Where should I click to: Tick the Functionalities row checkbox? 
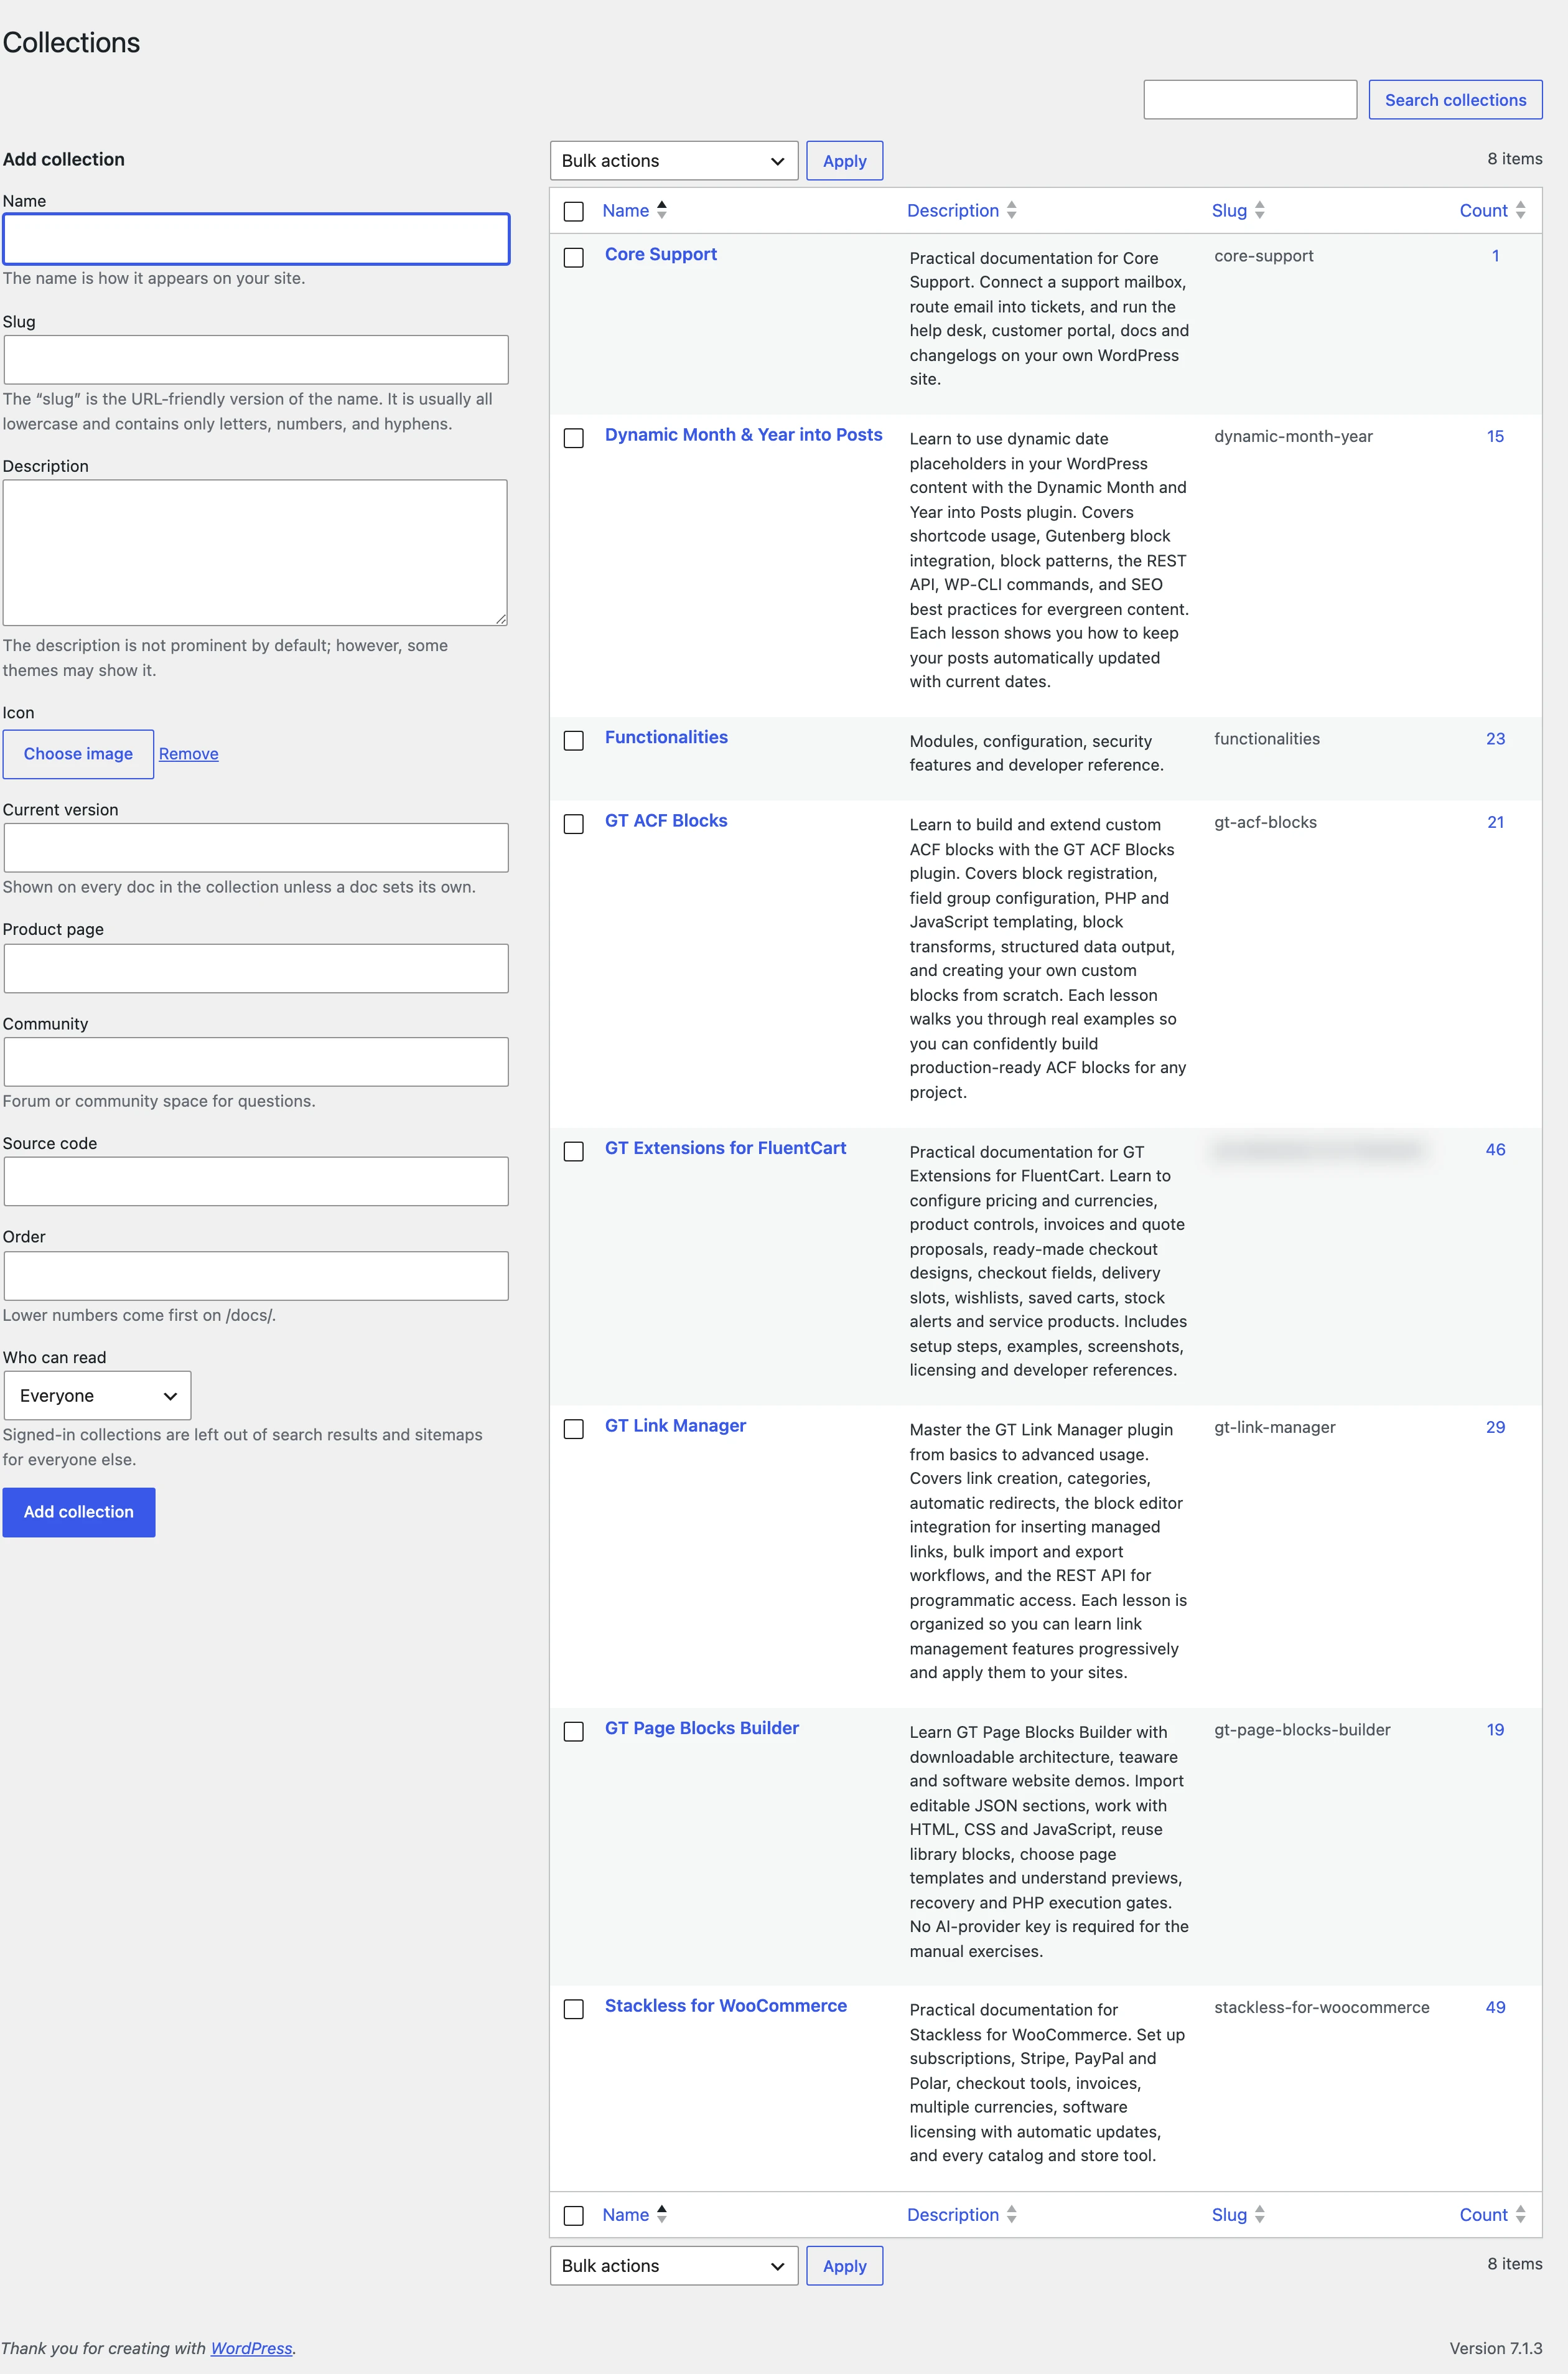coord(574,740)
